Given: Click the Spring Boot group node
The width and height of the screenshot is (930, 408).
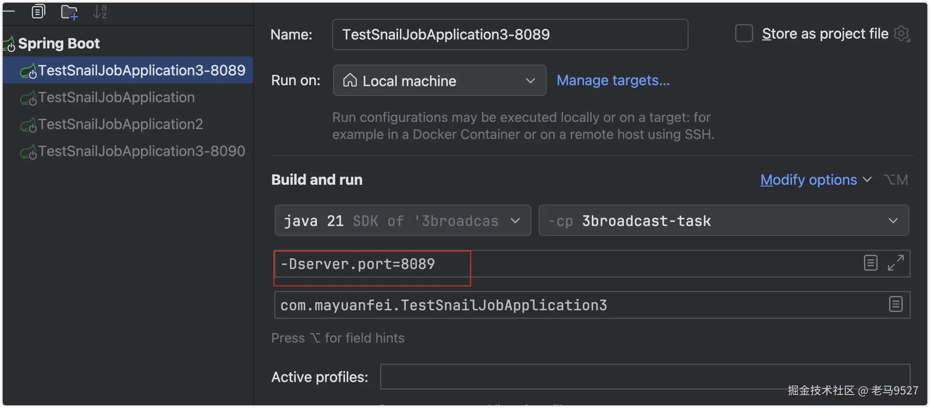Looking at the screenshot, I should (59, 43).
